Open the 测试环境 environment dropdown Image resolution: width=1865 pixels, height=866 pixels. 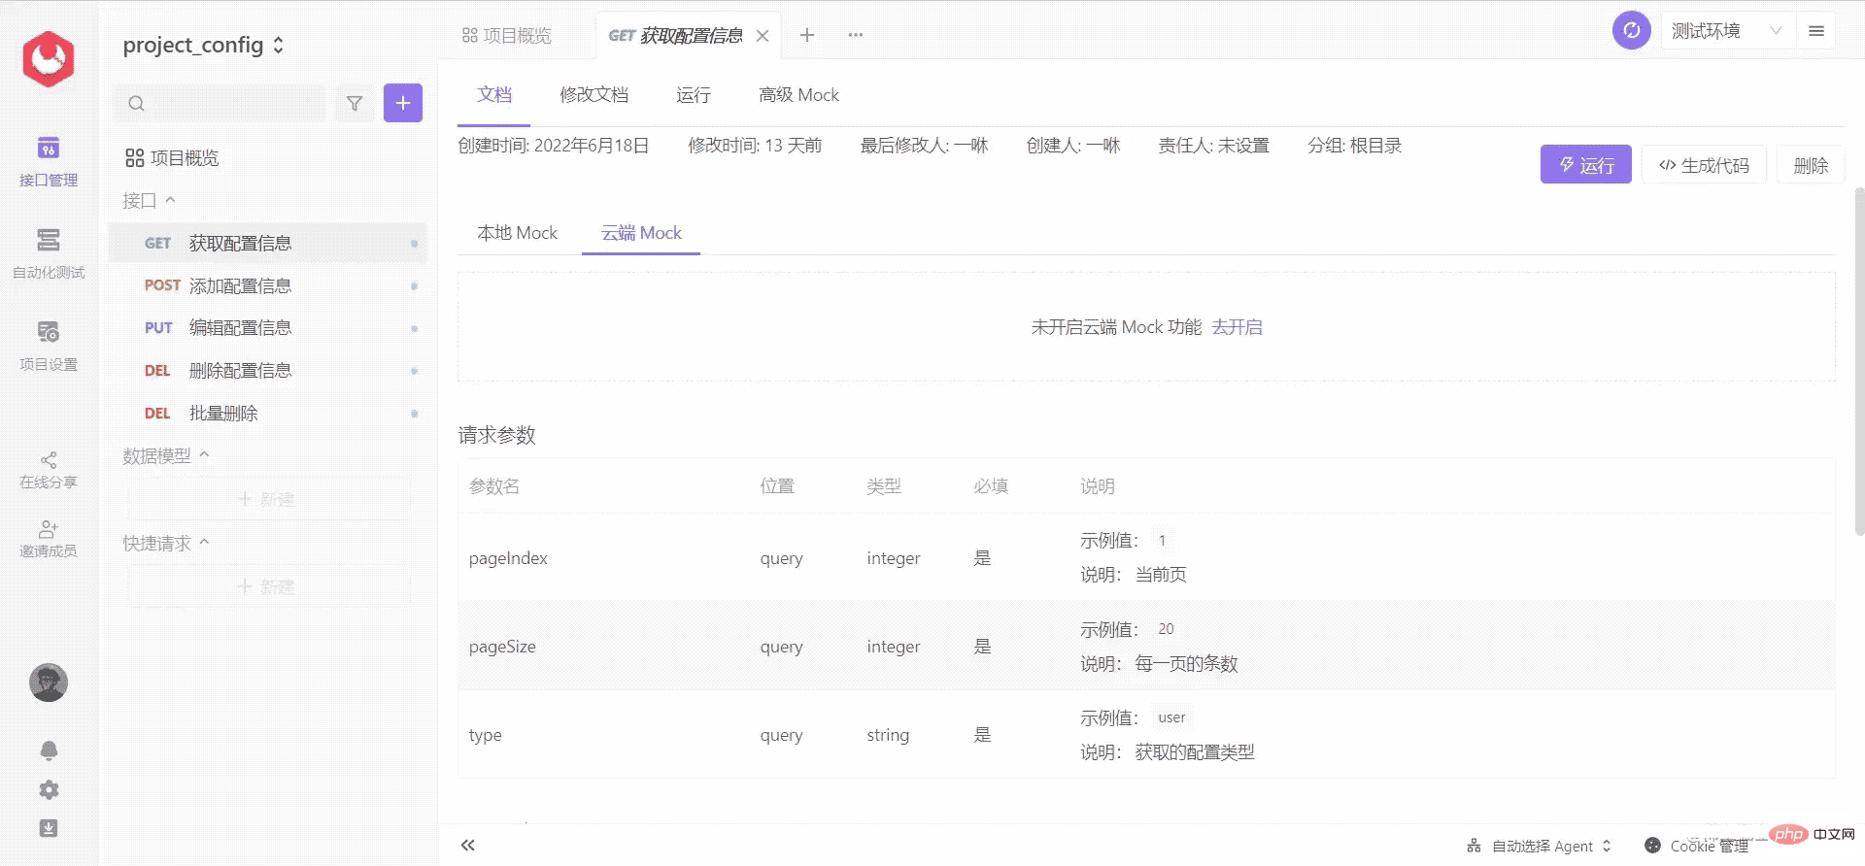[x=1728, y=31]
